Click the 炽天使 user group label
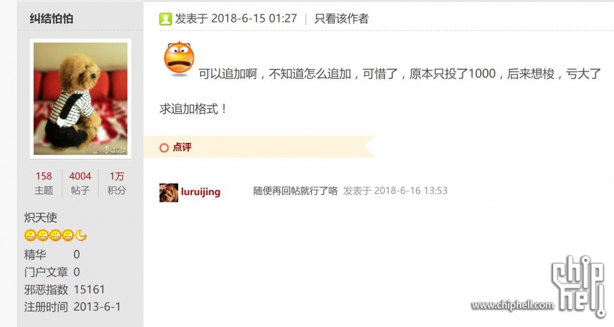Image resolution: width=614 pixels, height=327 pixels. [41, 217]
